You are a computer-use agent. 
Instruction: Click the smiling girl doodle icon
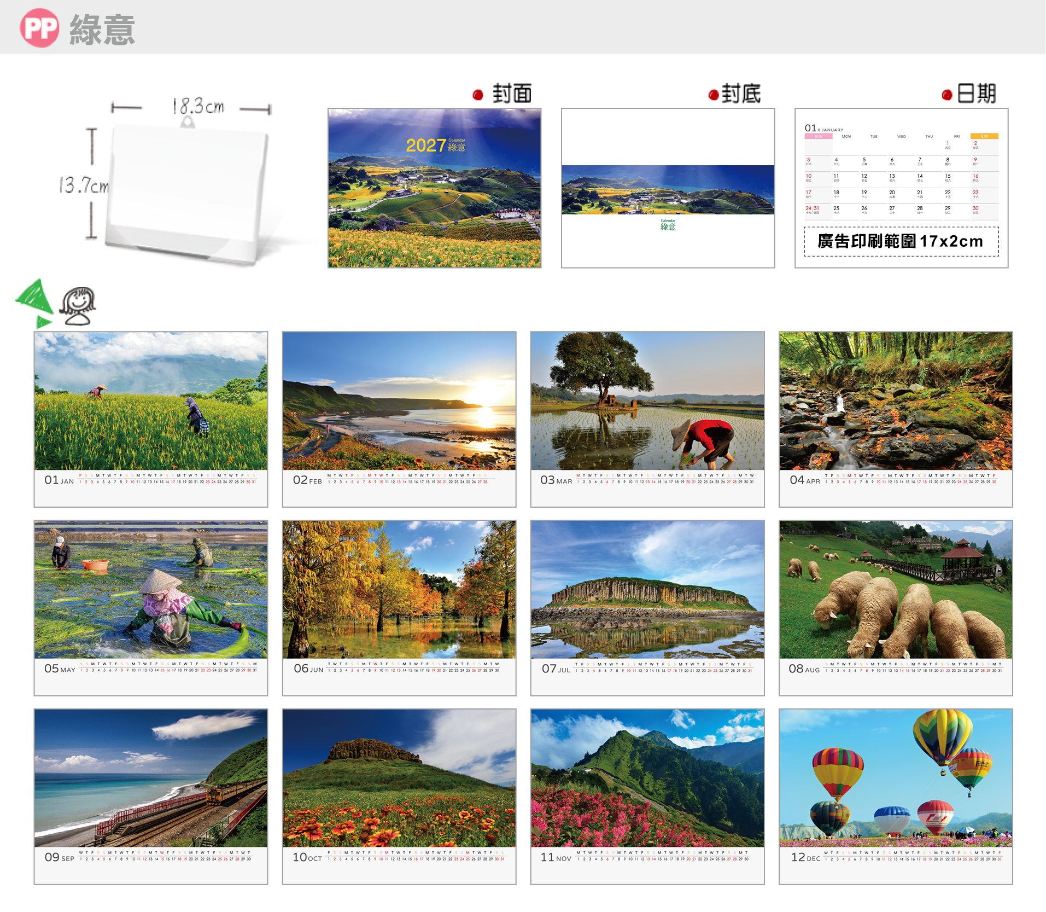77,306
